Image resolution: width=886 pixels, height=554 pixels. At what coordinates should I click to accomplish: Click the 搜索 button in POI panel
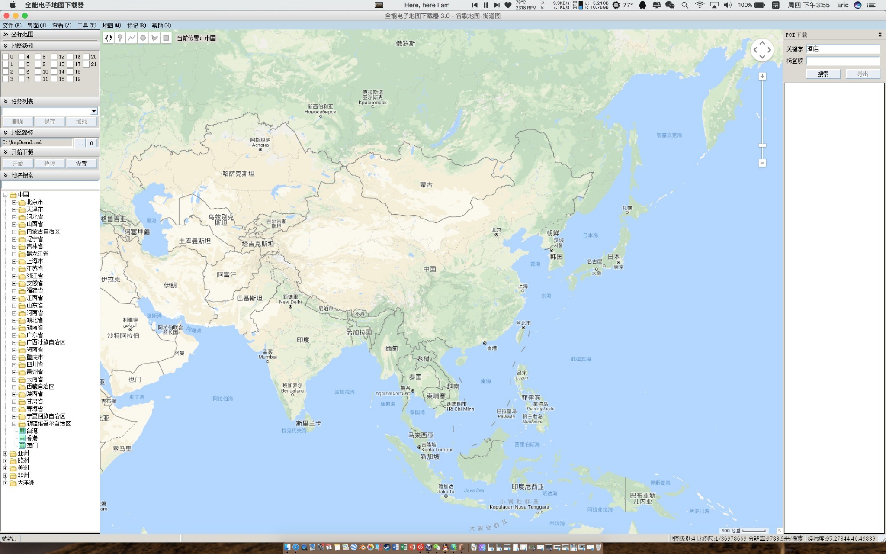tap(823, 74)
